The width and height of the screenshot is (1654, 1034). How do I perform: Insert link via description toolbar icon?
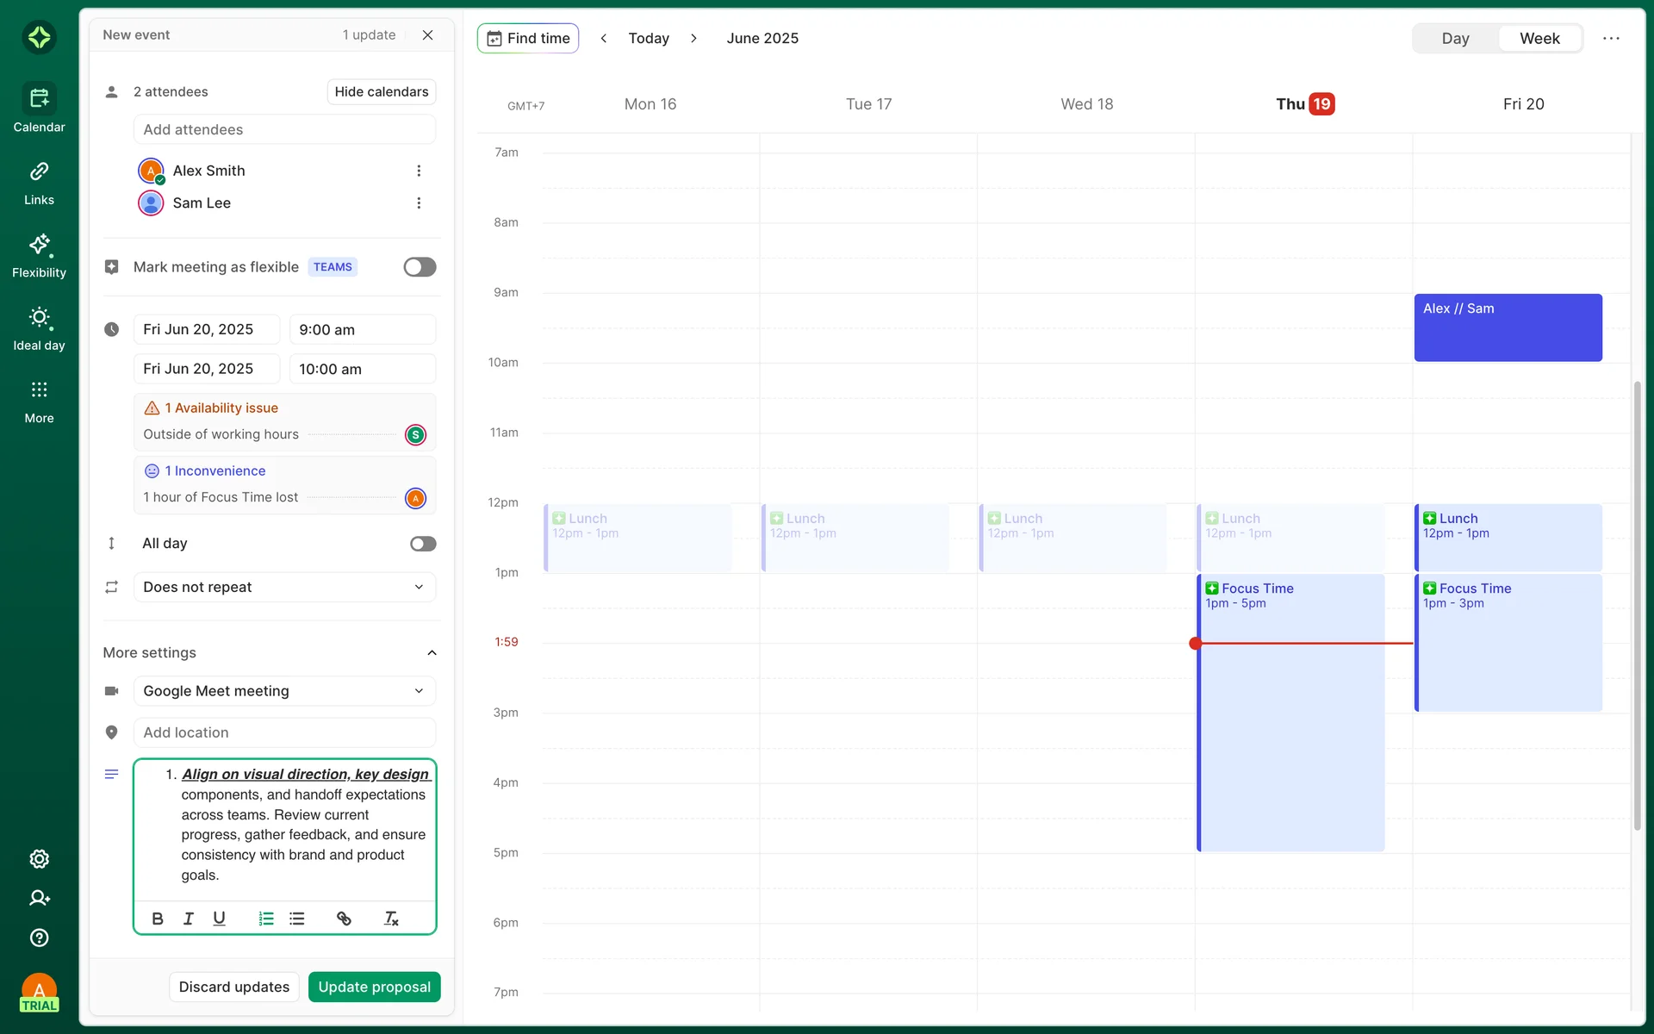pos(344,919)
